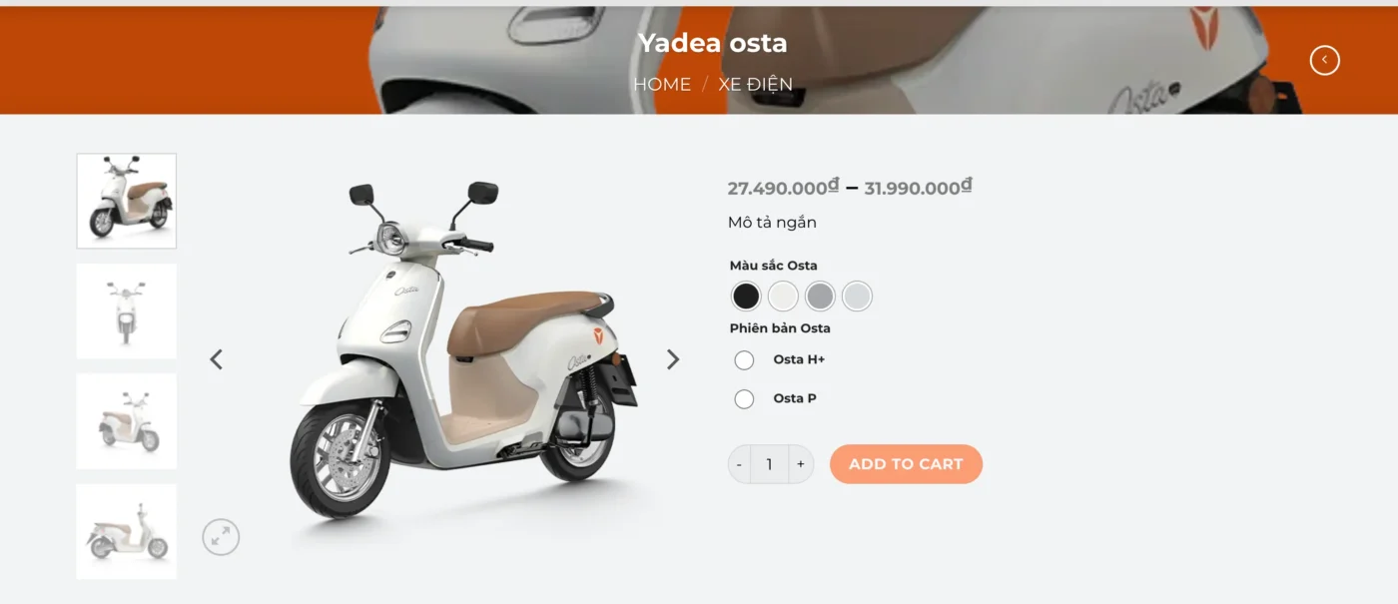The image size is (1398, 604).
Task: Select first thumbnail of white scooter
Action: (x=127, y=201)
